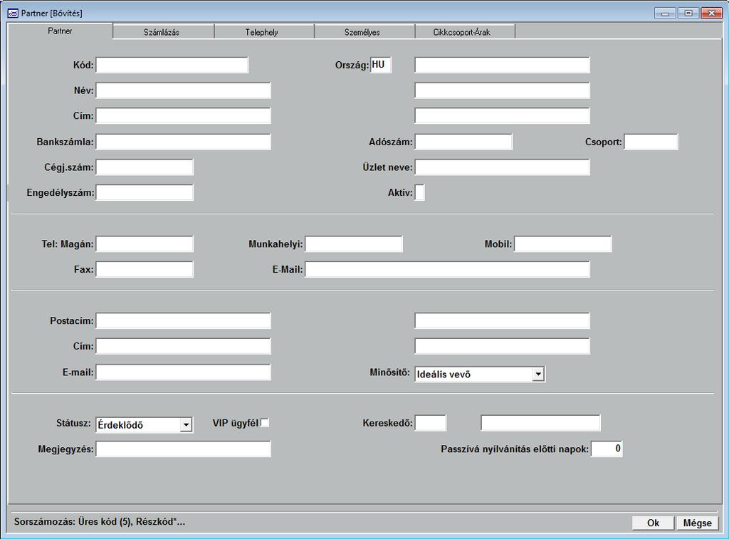Viewport: 729px width, 539px height.
Task: Click the Kód input field
Action: pyautogui.click(x=172, y=65)
